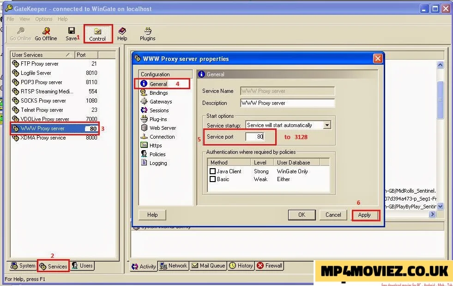Screen dimensions: 453x286
Task: Switch to the Activity tab
Action: tap(144, 266)
